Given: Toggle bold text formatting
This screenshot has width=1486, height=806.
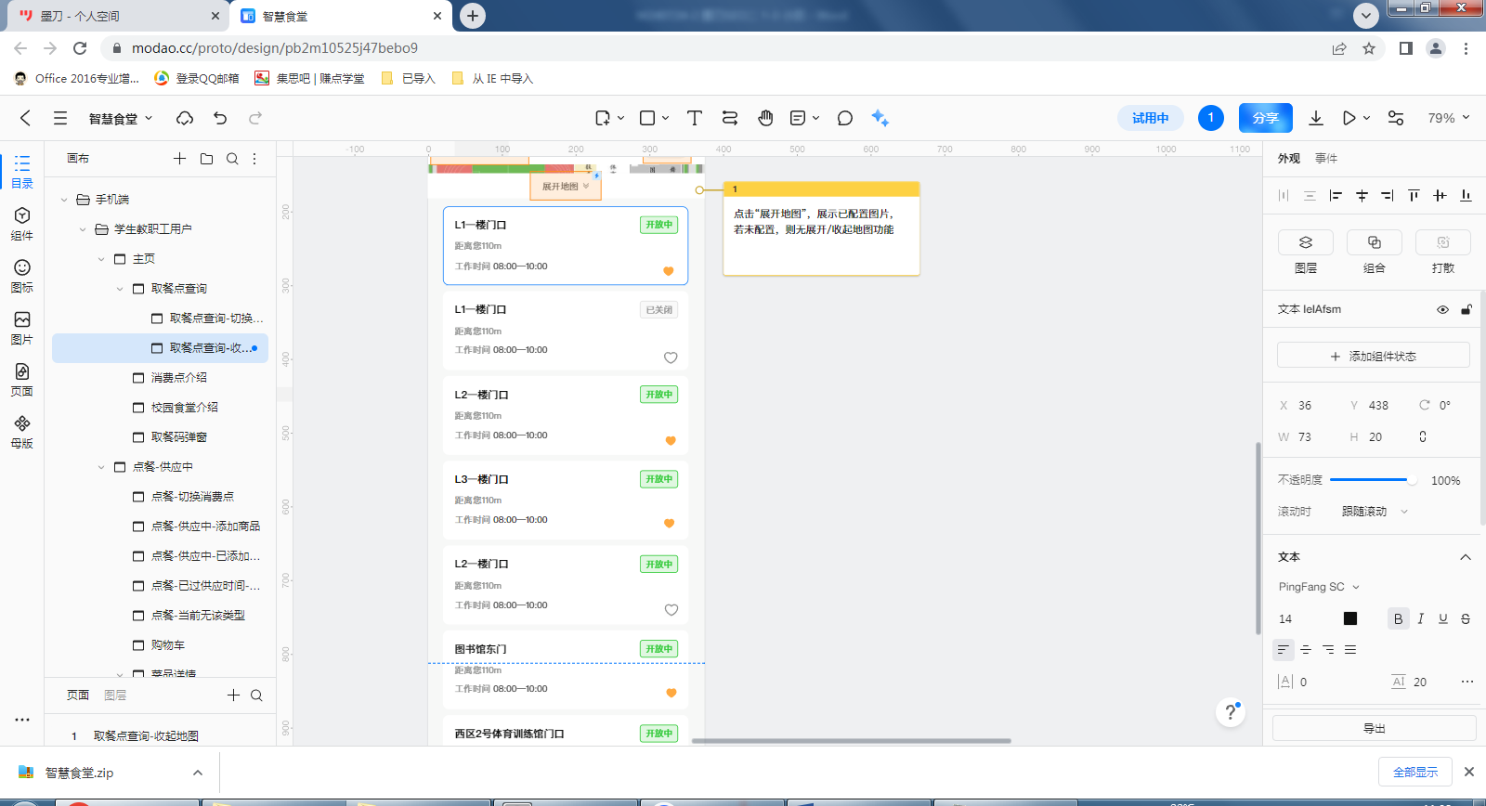Looking at the screenshot, I should pos(1398,618).
